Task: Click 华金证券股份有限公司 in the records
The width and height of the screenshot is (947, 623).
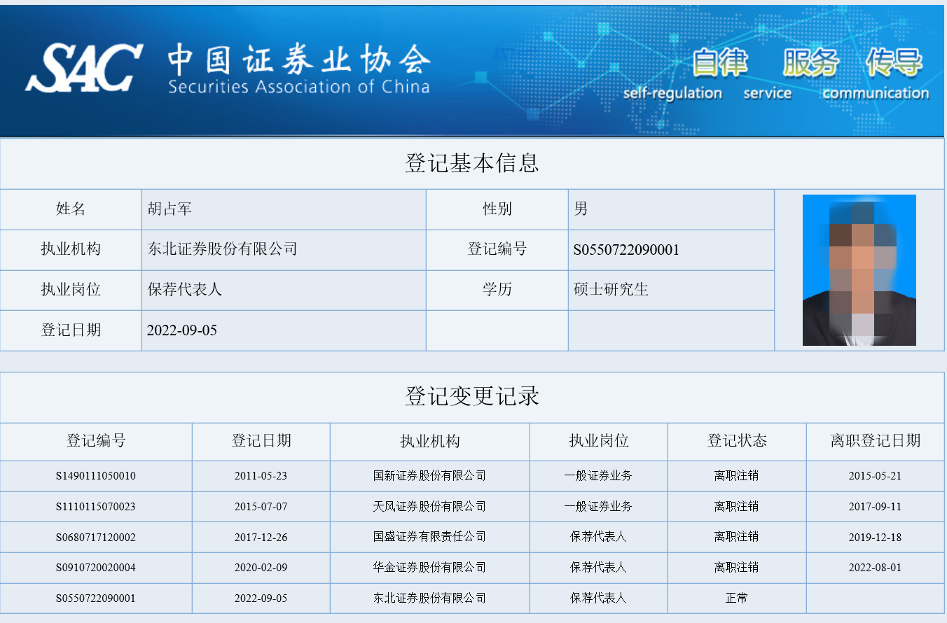Action: pos(430,568)
